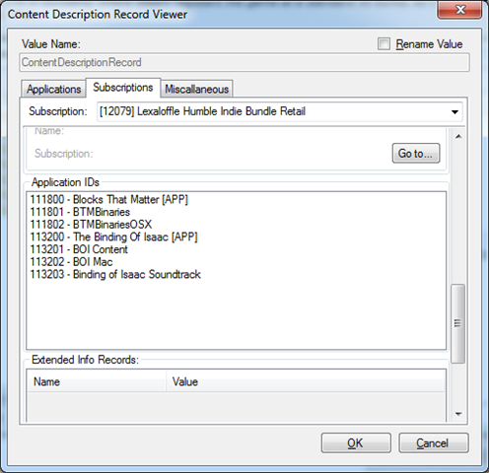Select 111802 - BTMBinariesOSX entry

91,225
